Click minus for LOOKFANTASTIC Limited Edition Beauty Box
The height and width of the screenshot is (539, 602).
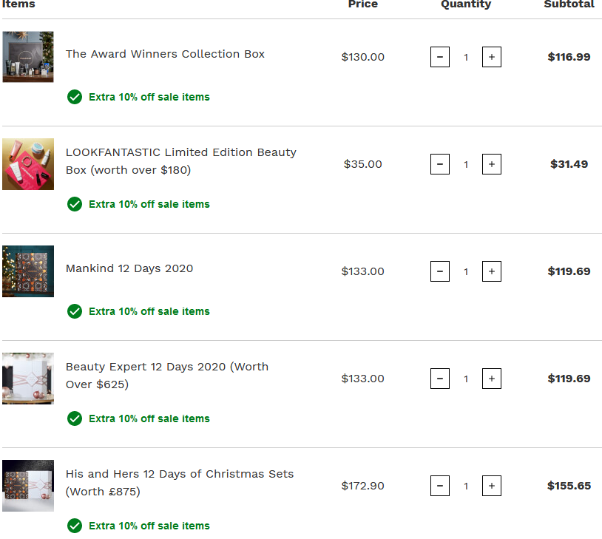tap(440, 164)
